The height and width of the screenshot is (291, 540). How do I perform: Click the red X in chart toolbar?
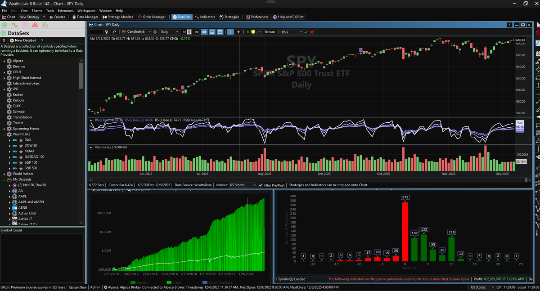pyautogui.click(x=312, y=32)
